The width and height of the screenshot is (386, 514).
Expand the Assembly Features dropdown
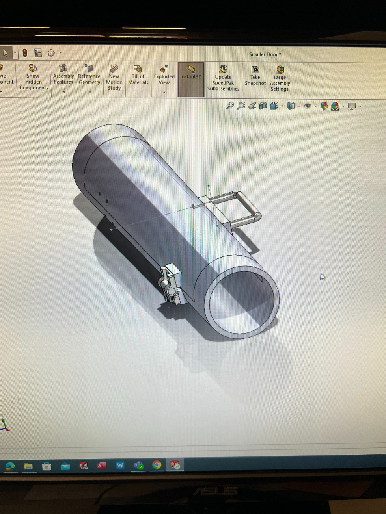[64, 92]
